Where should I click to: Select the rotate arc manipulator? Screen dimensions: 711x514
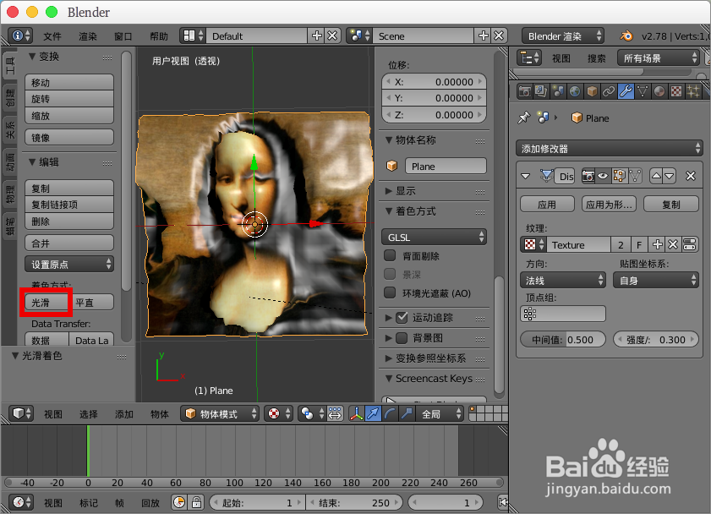(390, 413)
